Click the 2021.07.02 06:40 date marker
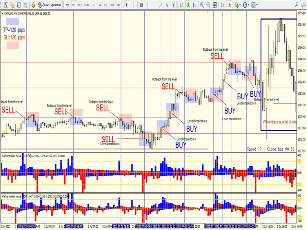Screen dimensions: 307x230 73,226
